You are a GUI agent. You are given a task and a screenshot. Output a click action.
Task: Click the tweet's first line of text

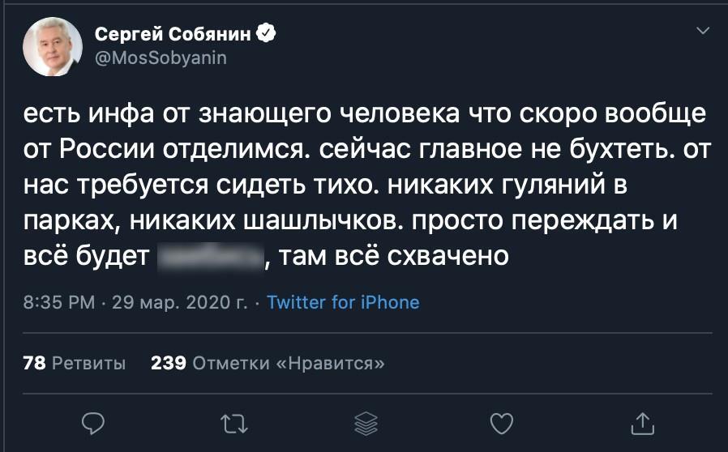point(363,115)
